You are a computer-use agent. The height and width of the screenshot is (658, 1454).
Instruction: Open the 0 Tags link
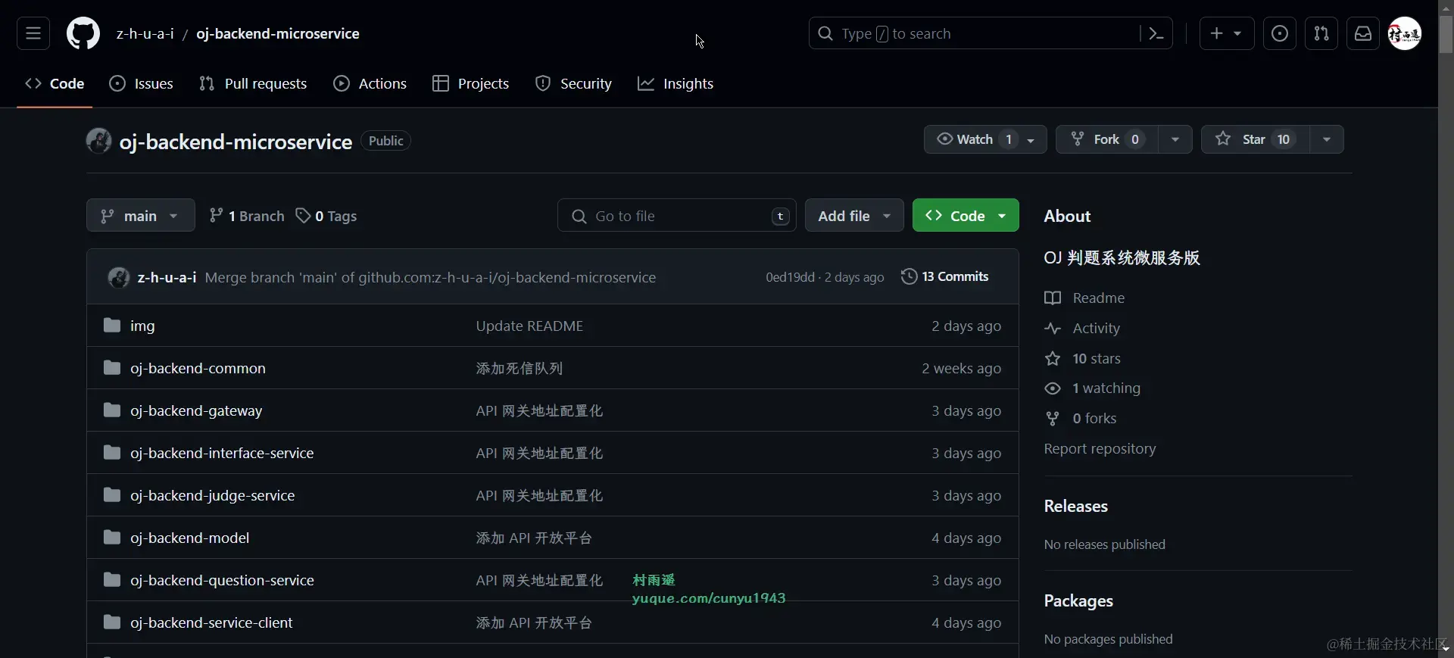[326, 216]
